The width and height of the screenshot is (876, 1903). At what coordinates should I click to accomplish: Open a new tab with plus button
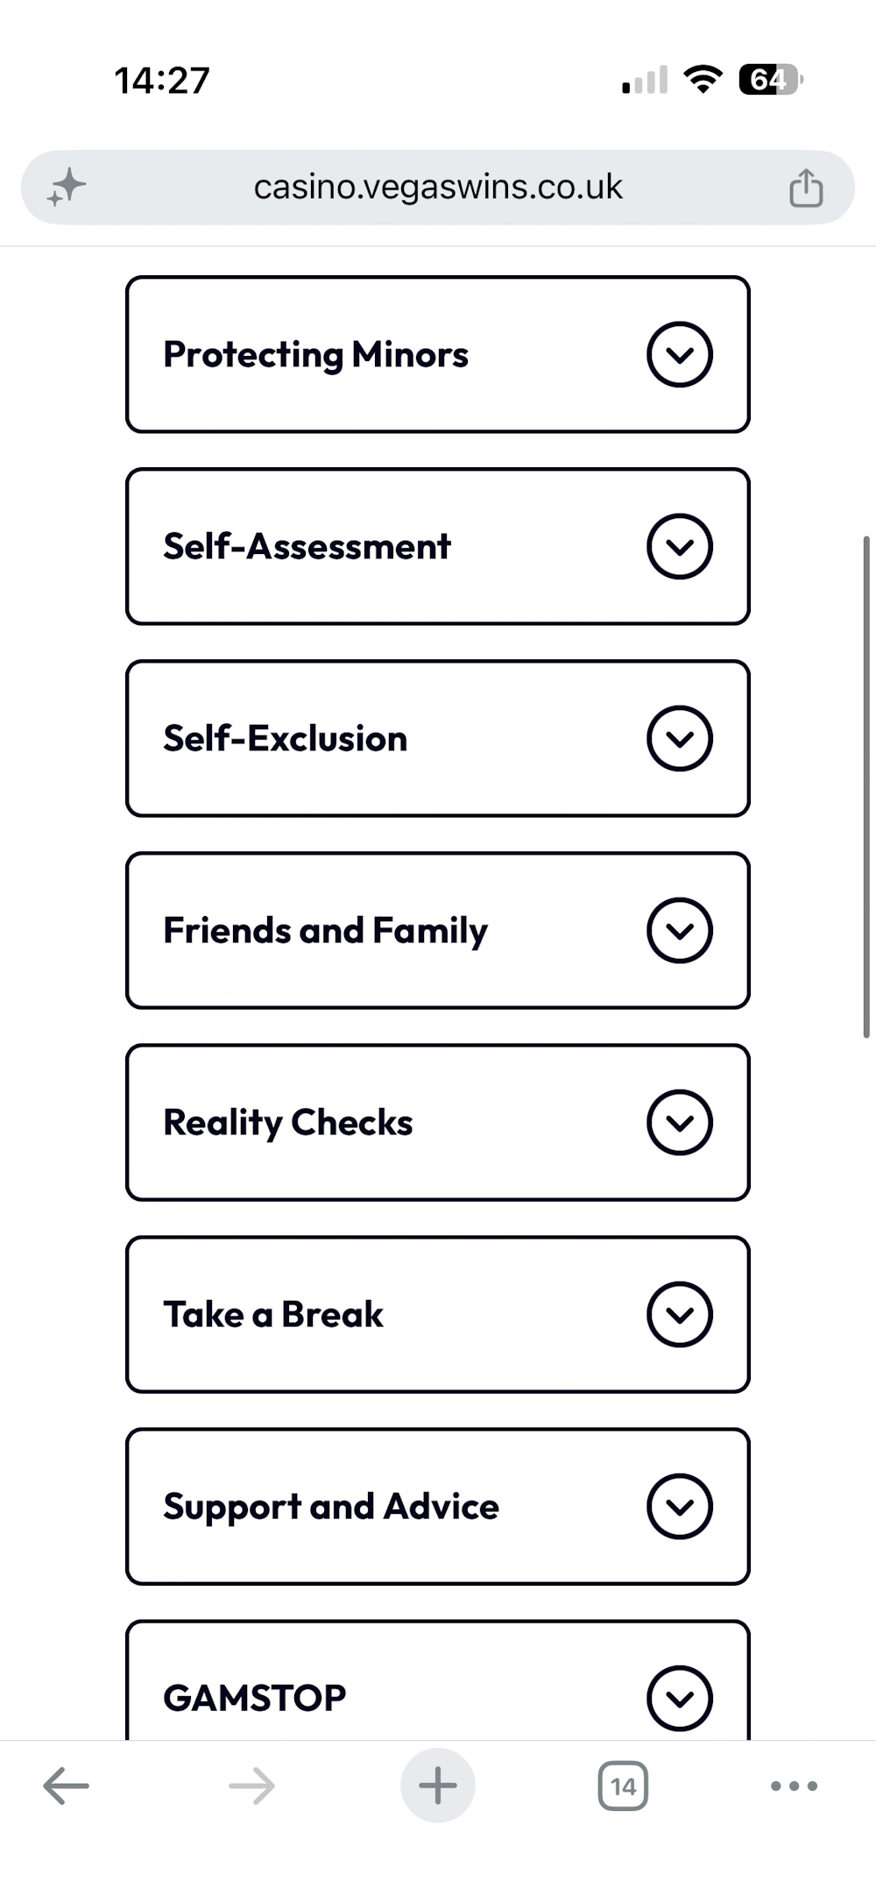click(438, 1786)
